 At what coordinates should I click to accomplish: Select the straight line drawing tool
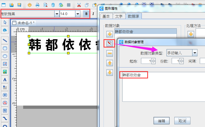tap(5, 40)
